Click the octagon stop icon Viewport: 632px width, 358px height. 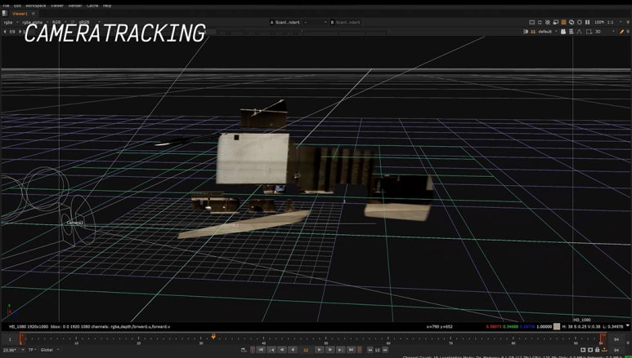pyautogui.click(x=580, y=22)
